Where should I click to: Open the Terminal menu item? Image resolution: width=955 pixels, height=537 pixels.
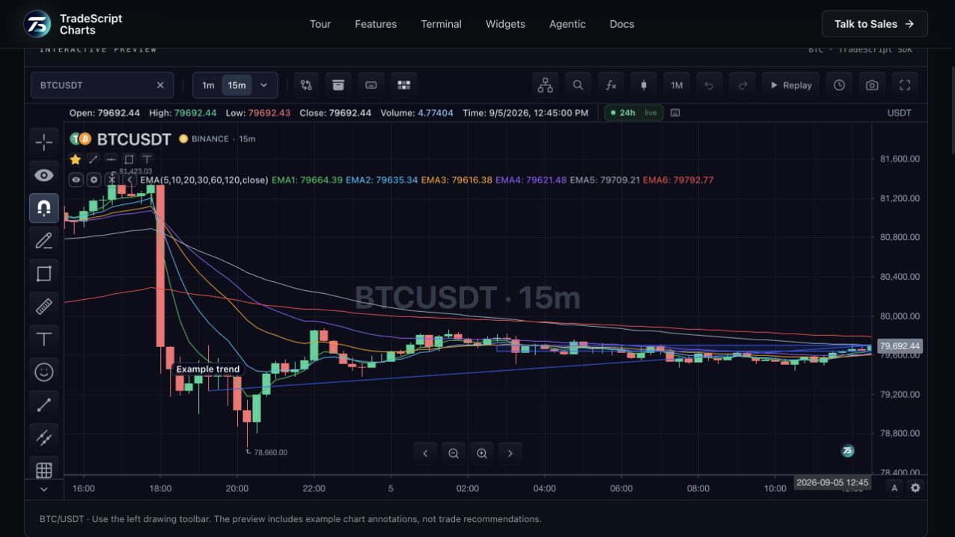[x=441, y=24]
